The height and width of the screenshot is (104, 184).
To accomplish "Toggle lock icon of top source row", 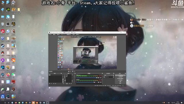I will coord(74,75).
